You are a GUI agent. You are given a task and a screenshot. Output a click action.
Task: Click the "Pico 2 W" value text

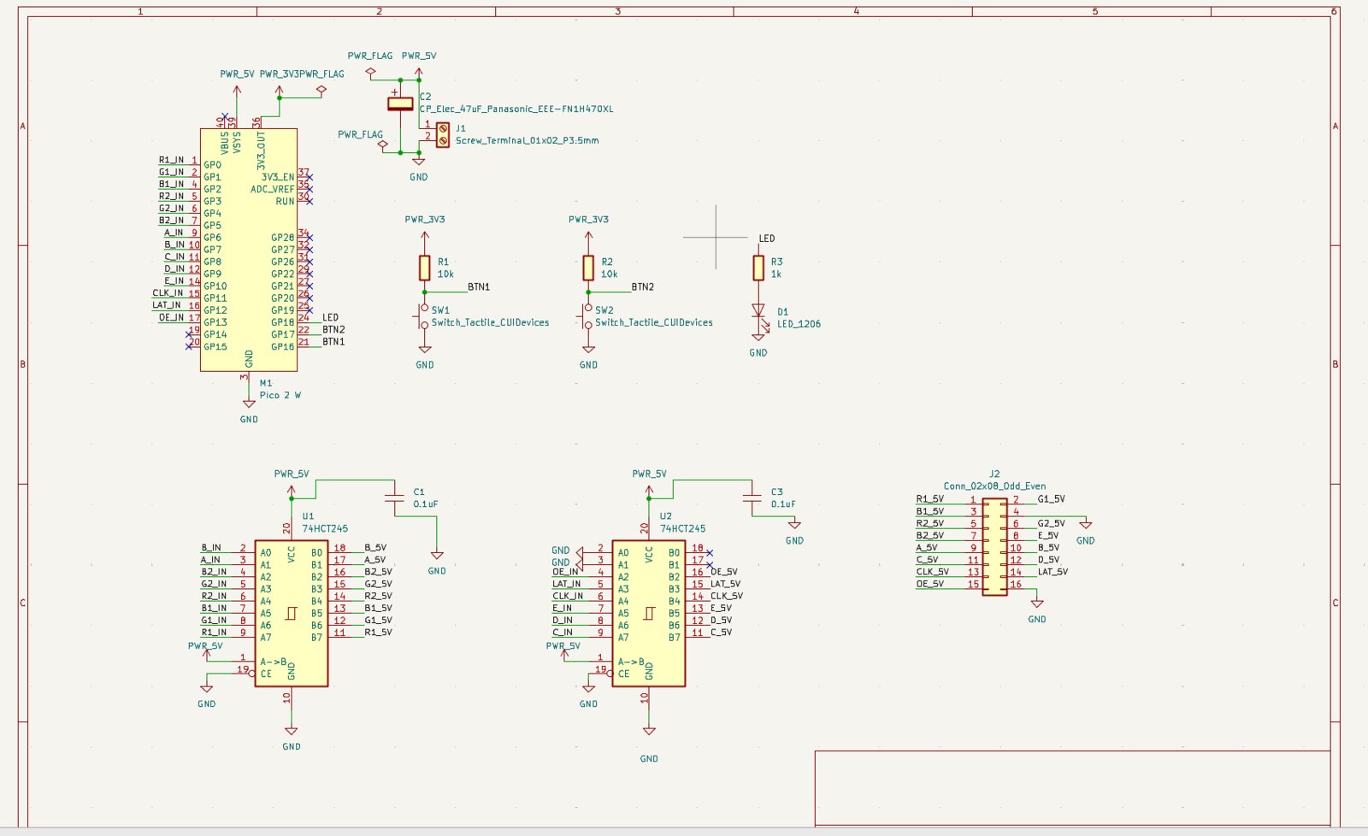(280, 395)
